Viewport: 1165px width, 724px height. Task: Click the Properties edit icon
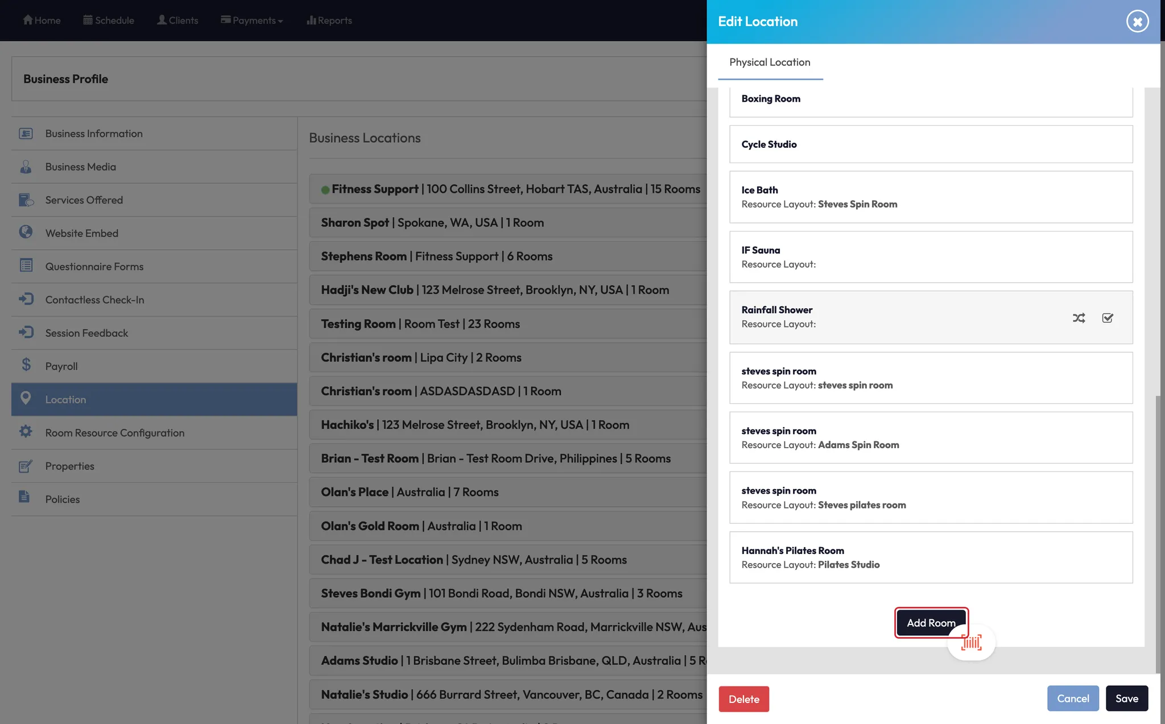click(26, 466)
